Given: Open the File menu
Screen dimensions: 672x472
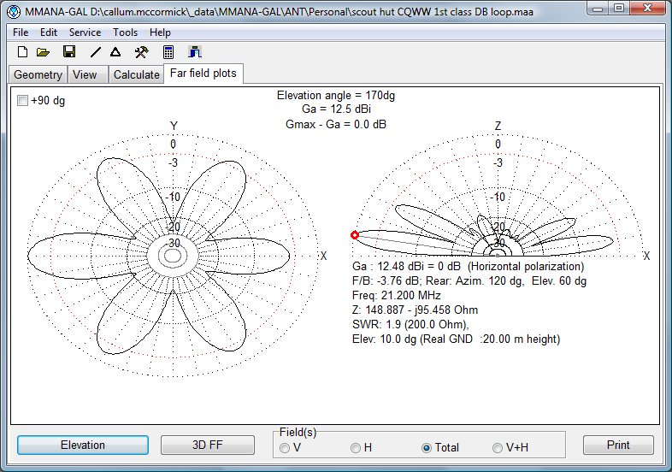Looking at the screenshot, I should [x=21, y=32].
